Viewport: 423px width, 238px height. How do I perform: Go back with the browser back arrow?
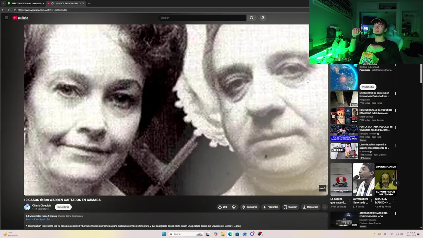[x=3, y=10]
